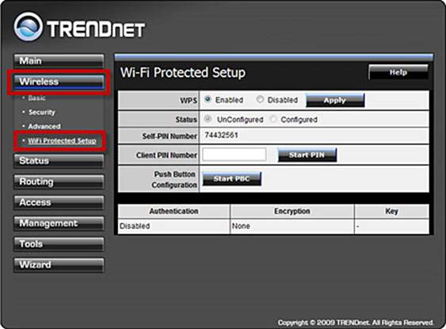Click the TRENDnet globe logo icon
The image size is (446, 329).
coord(29,27)
